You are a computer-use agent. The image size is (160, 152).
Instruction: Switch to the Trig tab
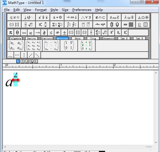tap(93, 38)
